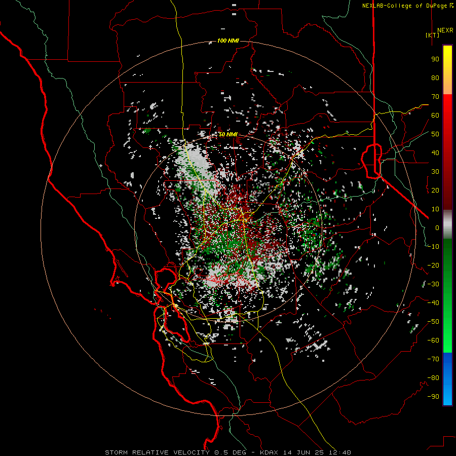Click the 10 value on the velocity scale

click(x=435, y=209)
